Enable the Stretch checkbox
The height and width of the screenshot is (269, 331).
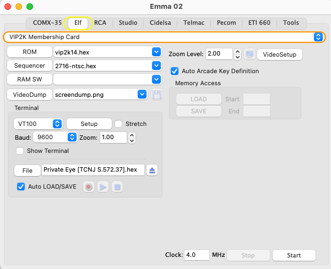(118, 124)
